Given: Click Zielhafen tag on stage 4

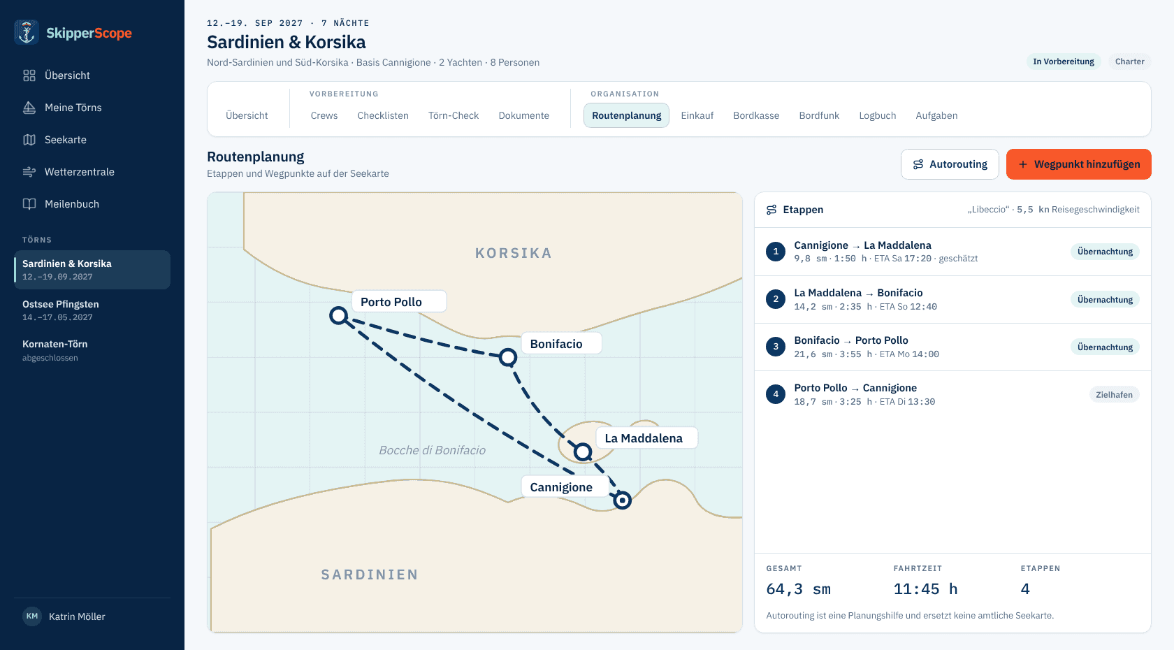Looking at the screenshot, I should pos(1114,395).
